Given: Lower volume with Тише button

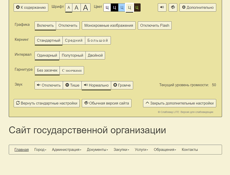Looking at the screenshot, I should pyautogui.click(x=72, y=85).
